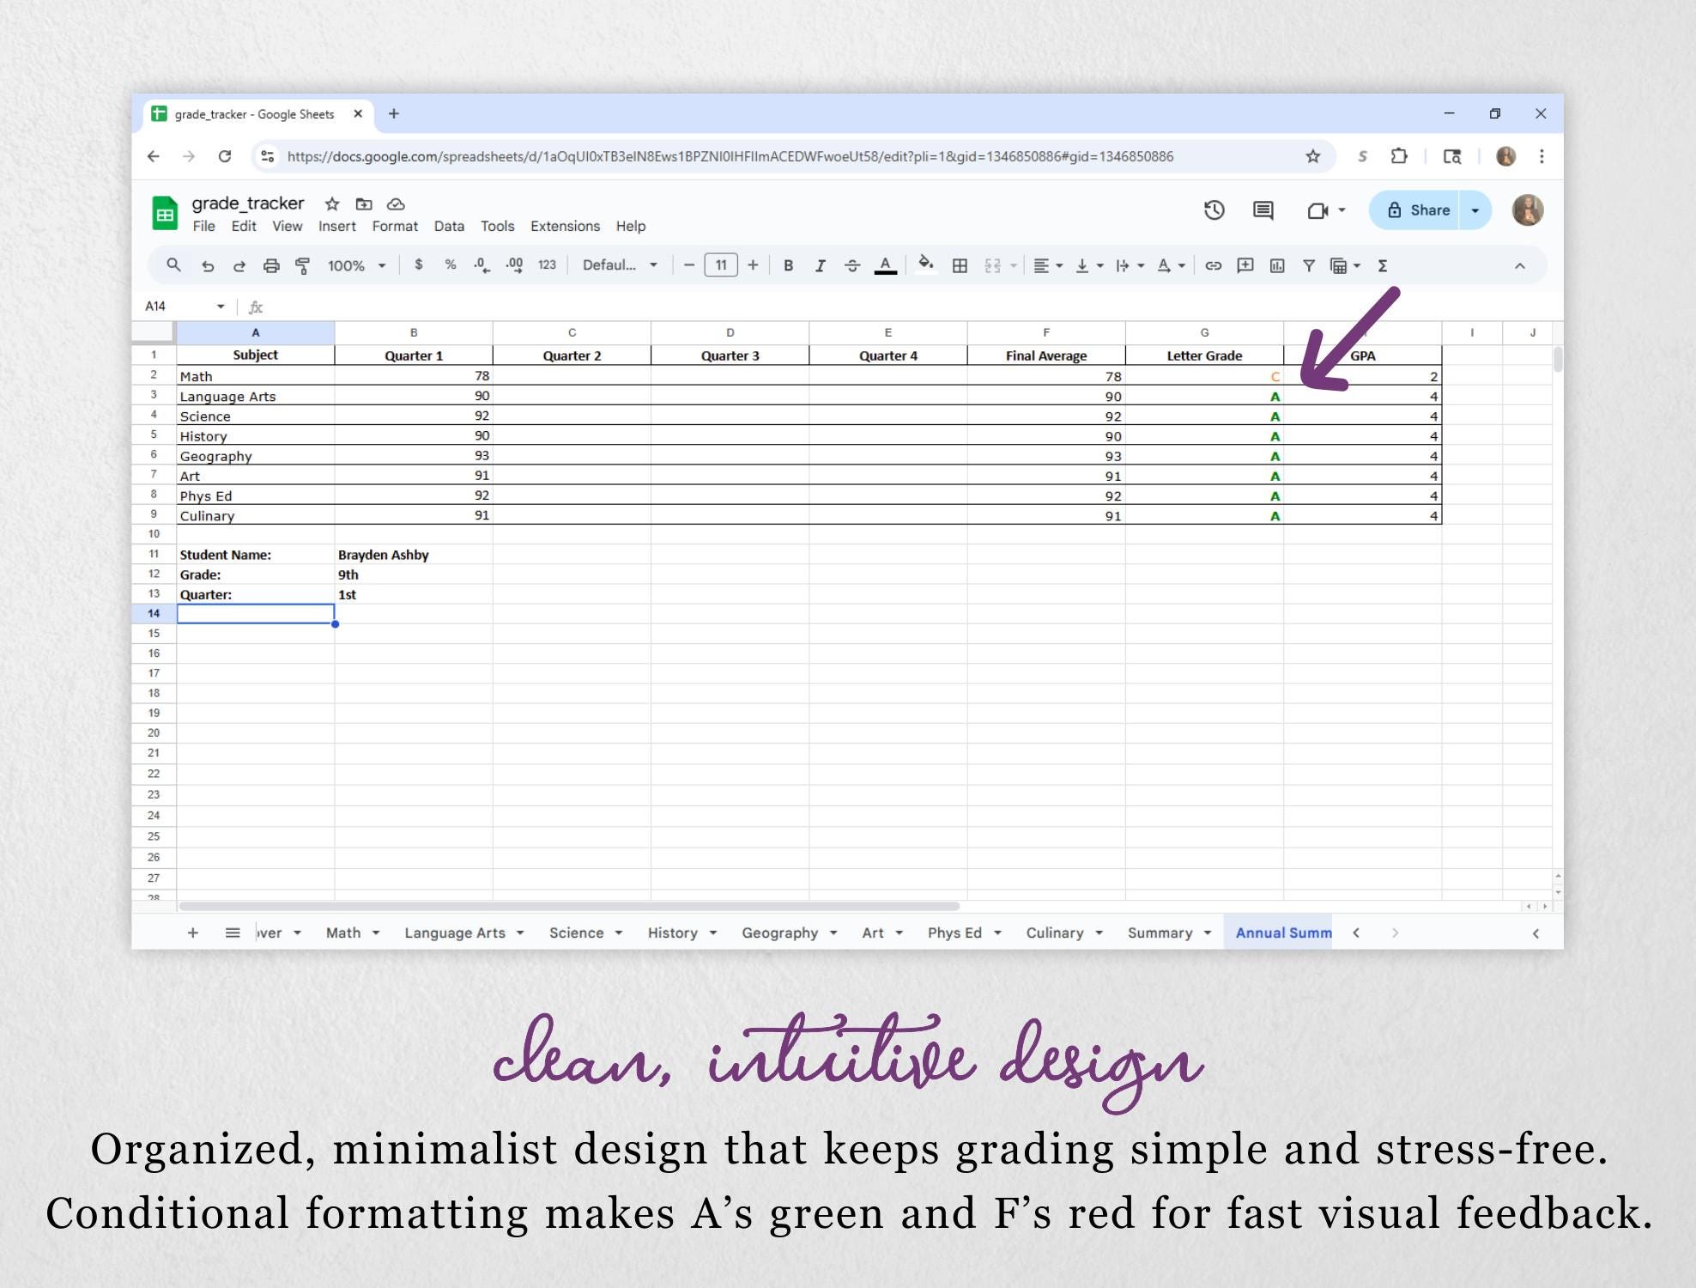This screenshot has width=1696, height=1288.
Task: Redo the last action
Action: [239, 266]
